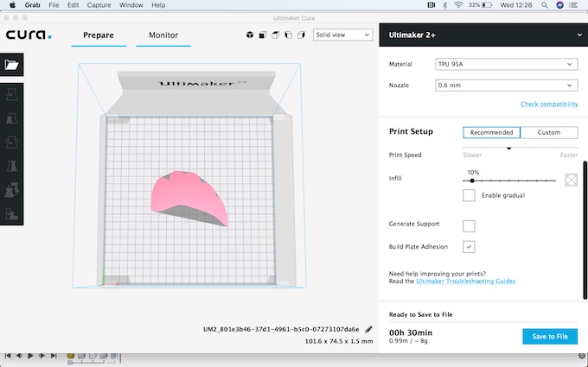Open Ultimaker Troubleshooting Guides link
Image resolution: width=588 pixels, height=367 pixels.
click(466, 282)
